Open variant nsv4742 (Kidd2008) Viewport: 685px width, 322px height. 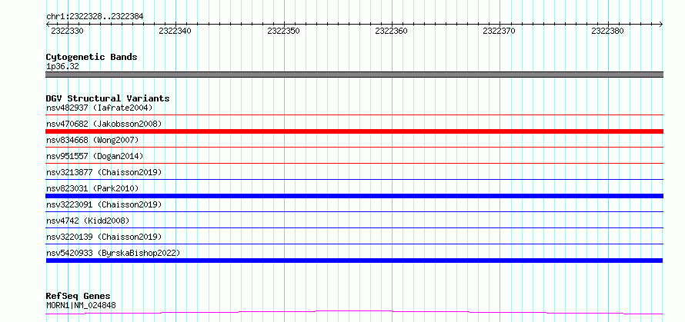pyautogui.click(x=88, y=221)
